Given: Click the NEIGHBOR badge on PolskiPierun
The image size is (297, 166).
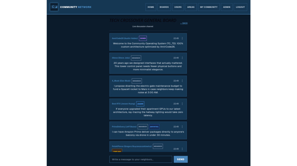Looking at the screenshot, I should point(158,147).
